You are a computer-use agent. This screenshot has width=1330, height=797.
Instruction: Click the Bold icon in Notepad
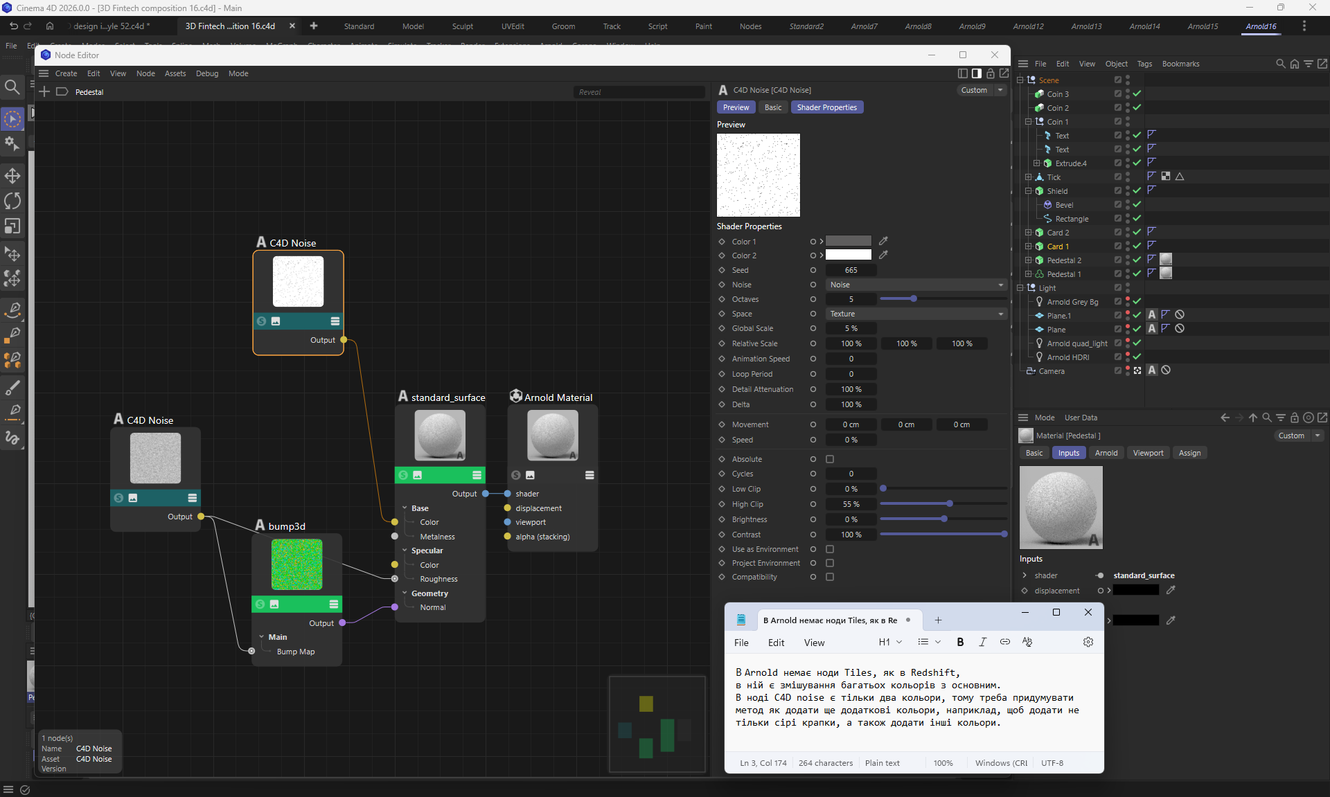(x=960, y=642)
